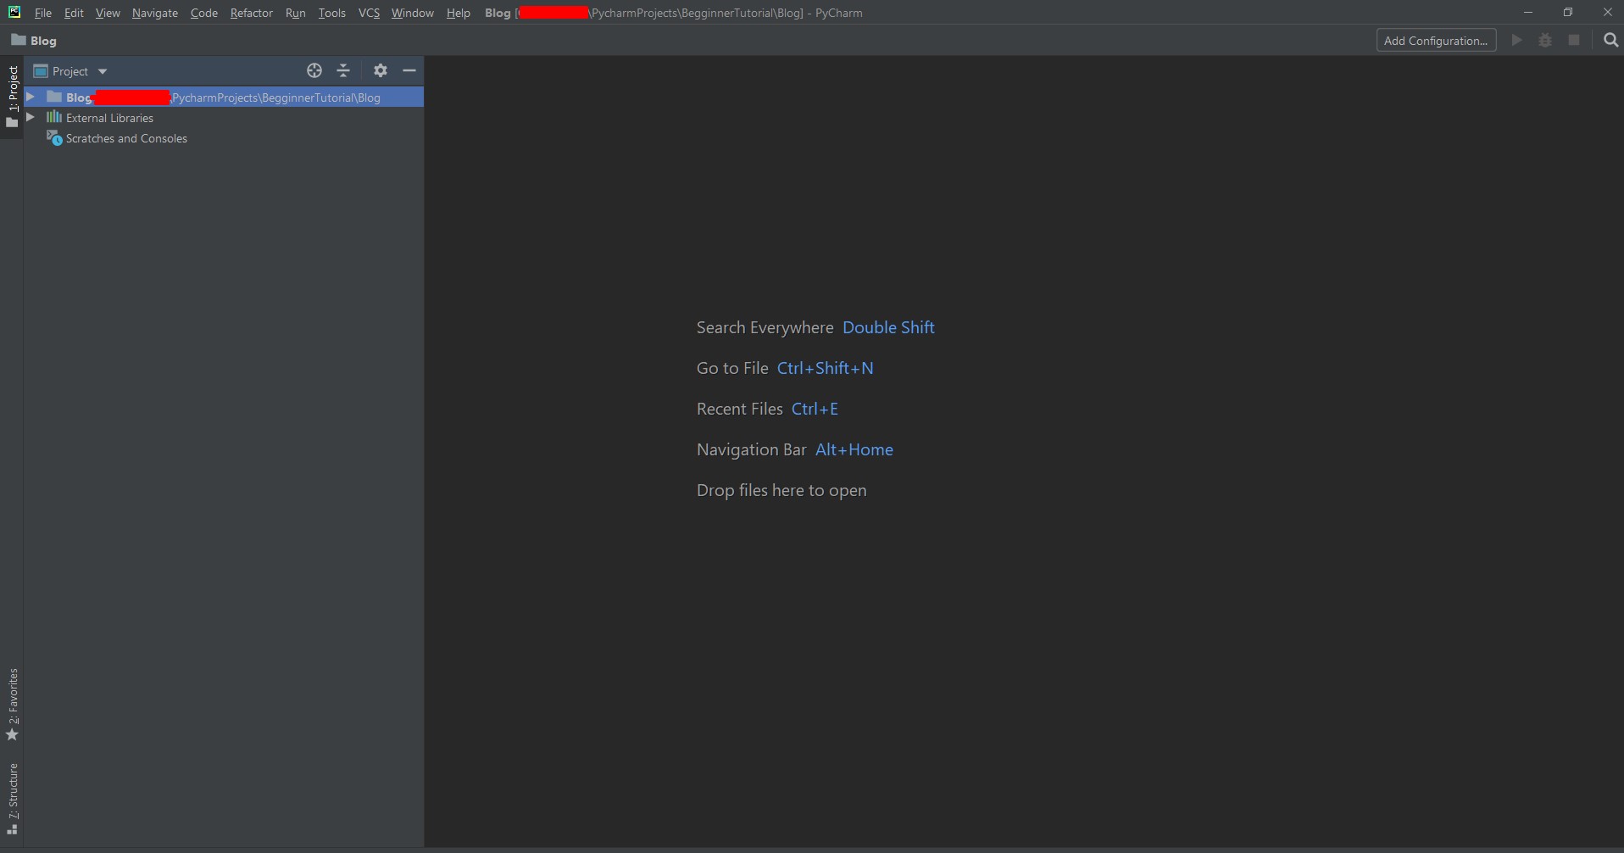The height and width of the screenshot is (853, 1624).
Task: Expand the External Libraries node
Action: 31,118
